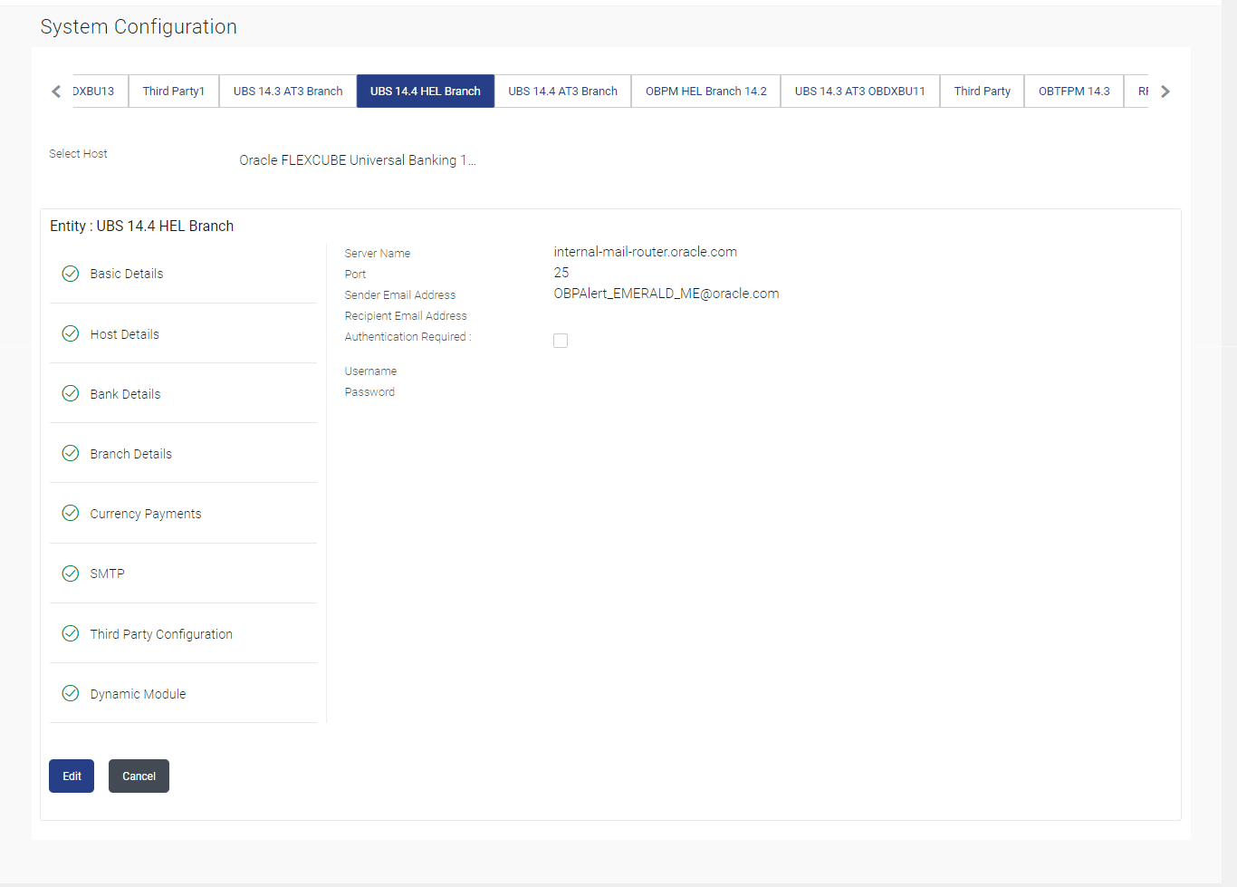
Task: Click the SMTP checkmark icon
Action: [x=70, y=574]
